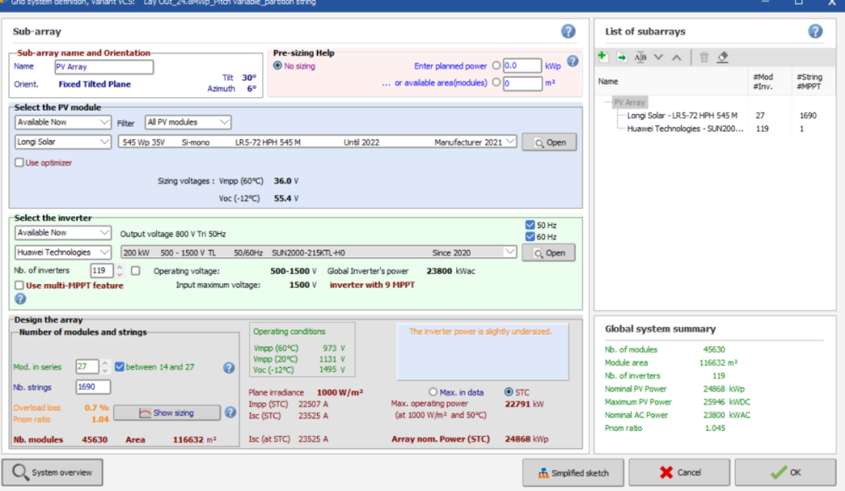Open the Huawei Technologies inverter brand dropdown
Screen dimensions: 845x491
(x=63, y=252)
